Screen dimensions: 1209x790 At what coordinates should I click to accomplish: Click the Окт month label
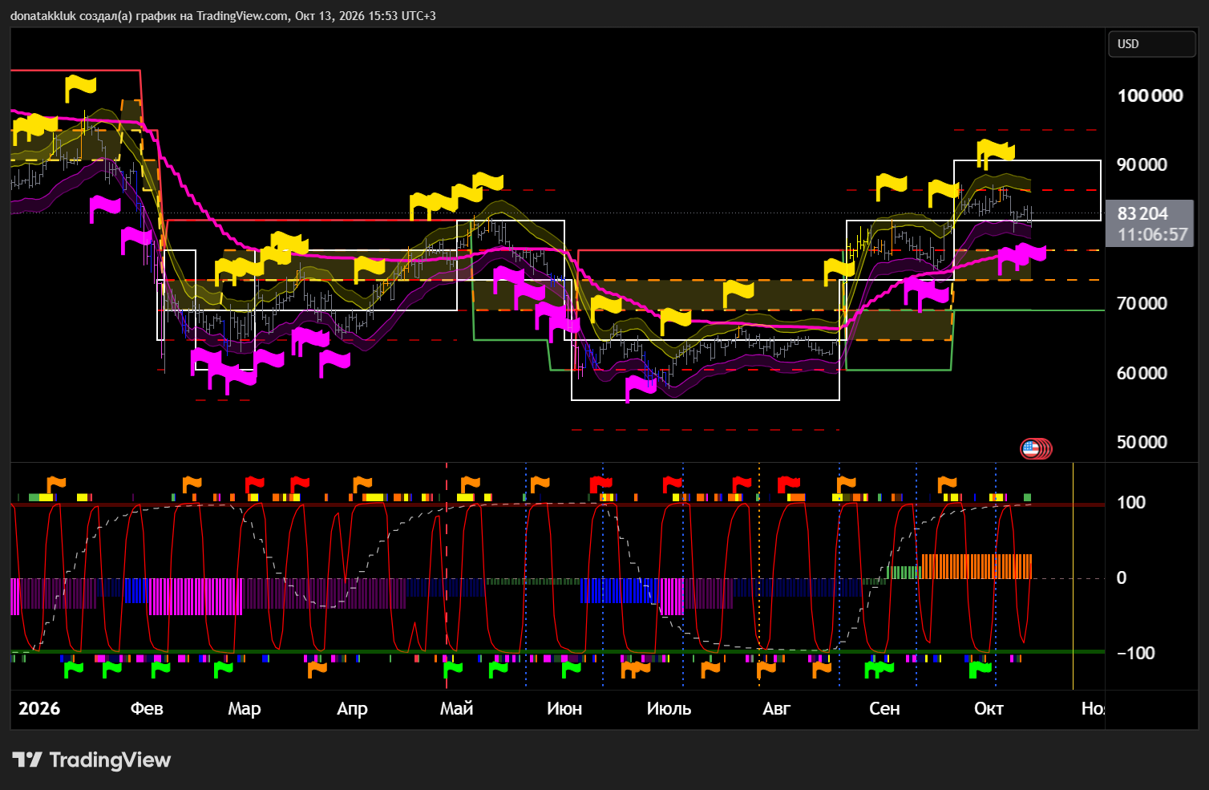[989, 708]
